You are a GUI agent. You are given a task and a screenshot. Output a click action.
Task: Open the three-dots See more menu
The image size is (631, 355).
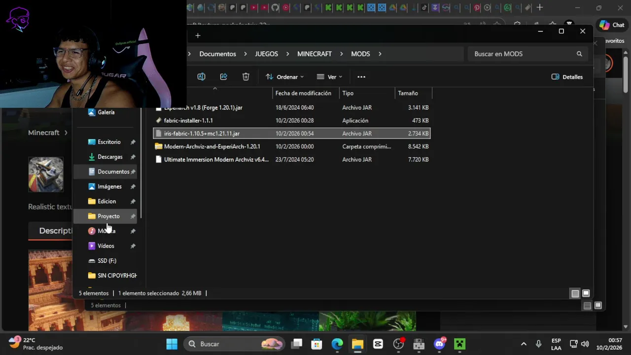(361, 77)
